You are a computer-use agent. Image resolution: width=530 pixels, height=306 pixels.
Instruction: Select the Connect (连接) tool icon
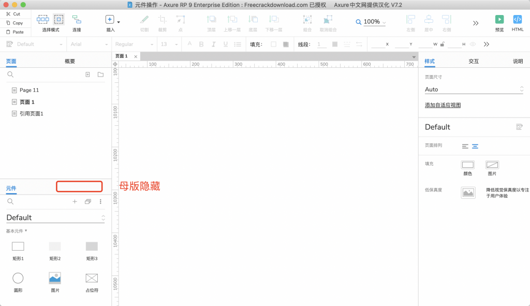pyautogui.click(x=77, y=20)
